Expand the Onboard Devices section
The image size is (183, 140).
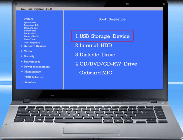[21, 46]
